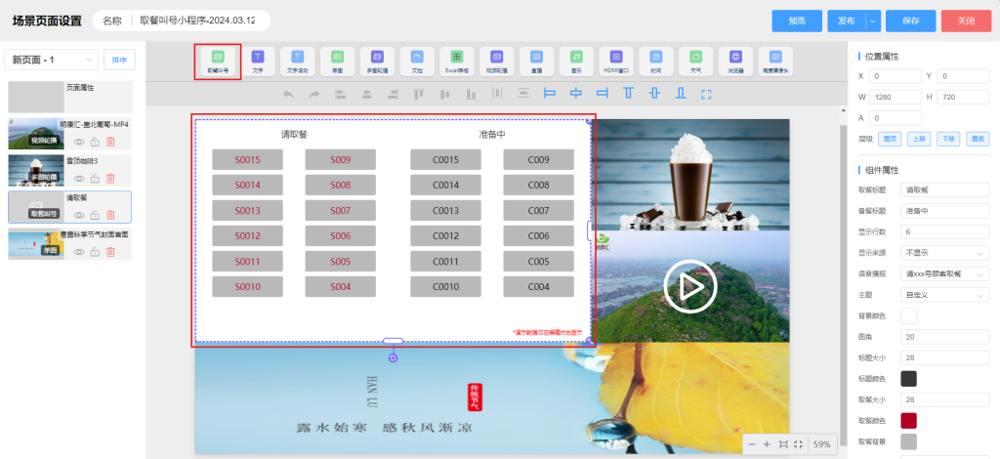This screenshot has height=459, width=1000.
Task: Open the 取餐背景 gray color swatch
Action: pos(909,441)
